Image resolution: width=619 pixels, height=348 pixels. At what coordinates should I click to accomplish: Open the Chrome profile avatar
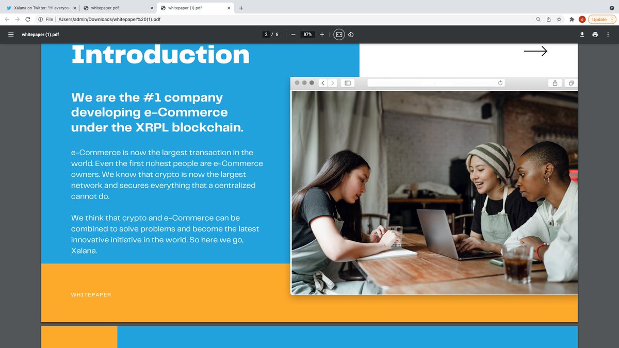click(x=582, y=19)
